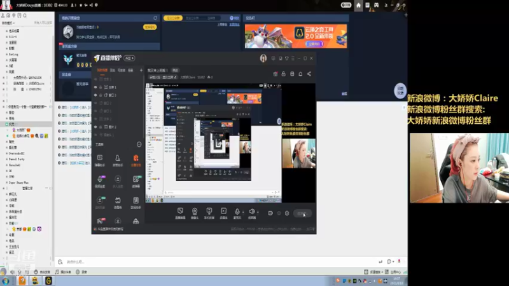Viewport: 509px width, 286px height.
Task: Click the music note icon in bottom bar
Action: (57, 272)
